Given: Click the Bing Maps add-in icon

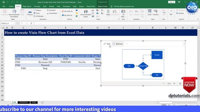Looking at the screenshot, I should (77, 13).
